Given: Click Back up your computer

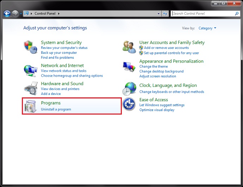Looking at the screenshot, I should click(59, 53).
